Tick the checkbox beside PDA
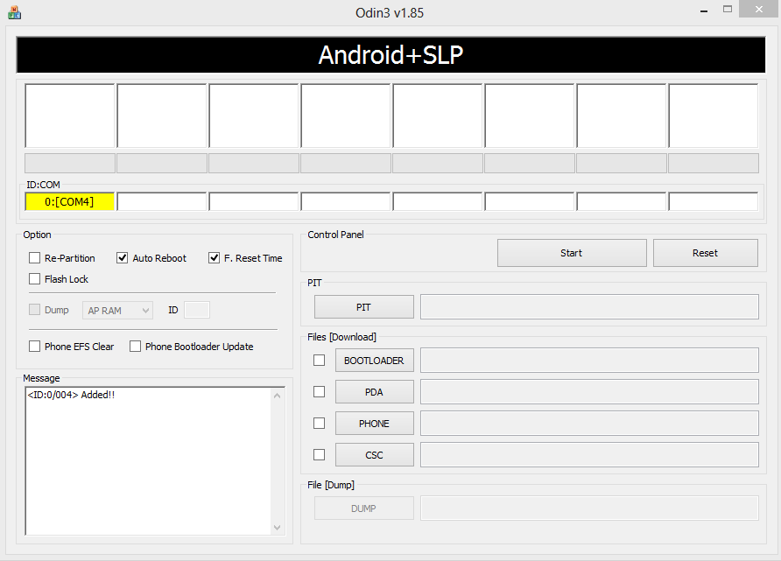Screen dimensions: 781x561 [320, 392]
